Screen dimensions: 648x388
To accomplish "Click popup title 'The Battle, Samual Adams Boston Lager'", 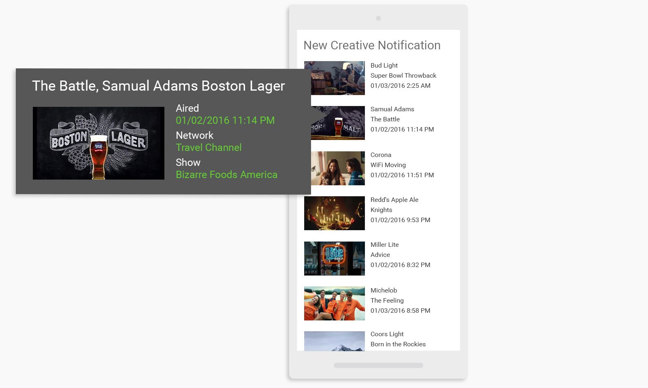I will click(x=158, y=86).
